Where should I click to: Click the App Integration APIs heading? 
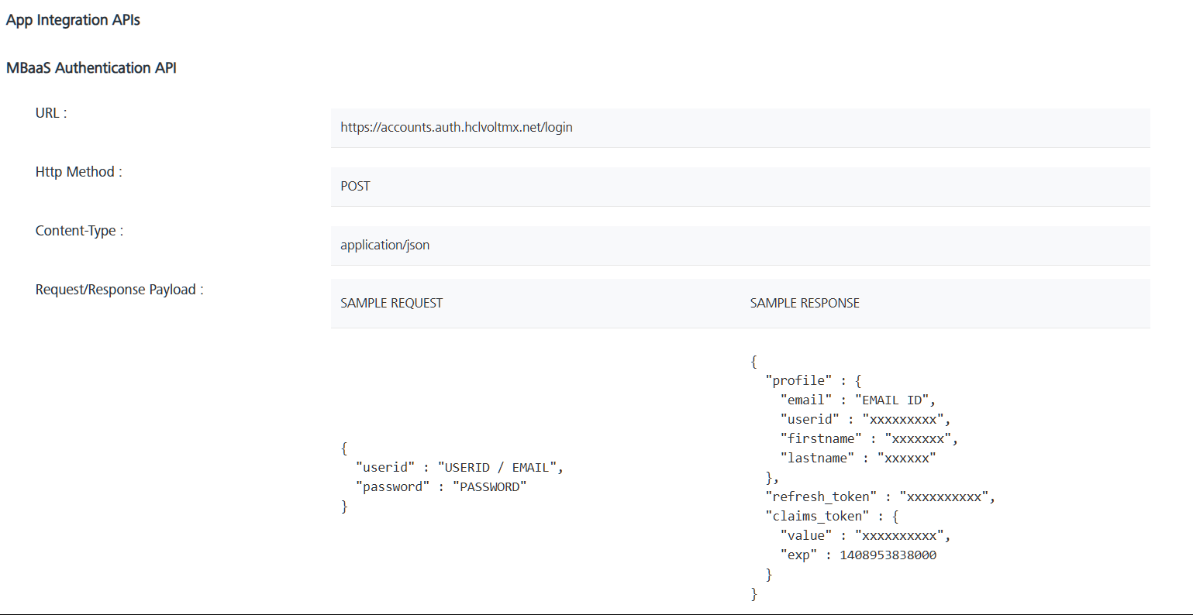[73, 20]
